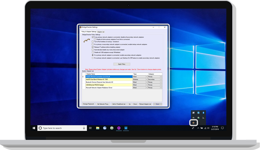Uncheck Release IP address before disabling adapter
260x150 pixels.
point(93,47)
